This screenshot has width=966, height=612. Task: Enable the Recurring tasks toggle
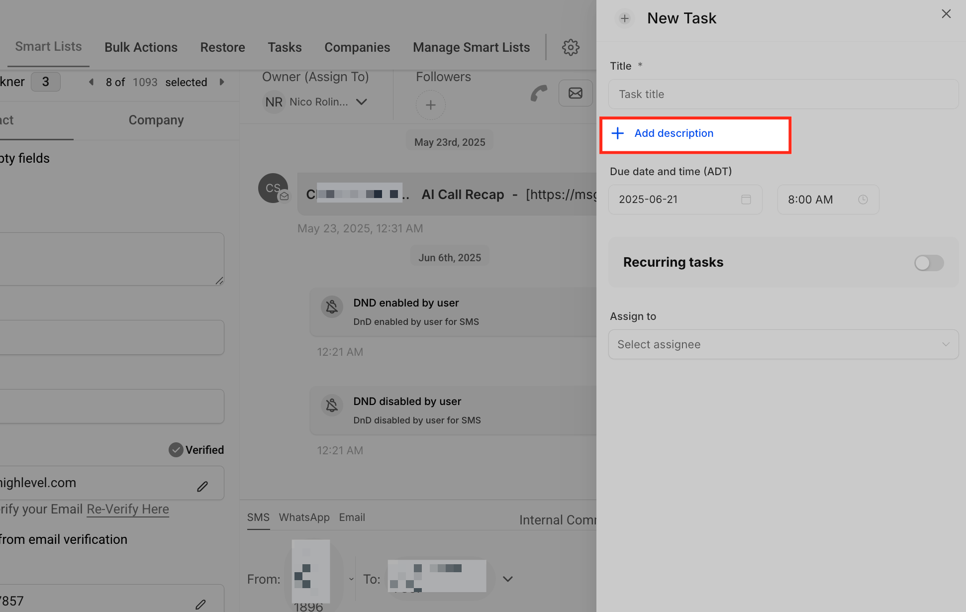tap(929, 263)
